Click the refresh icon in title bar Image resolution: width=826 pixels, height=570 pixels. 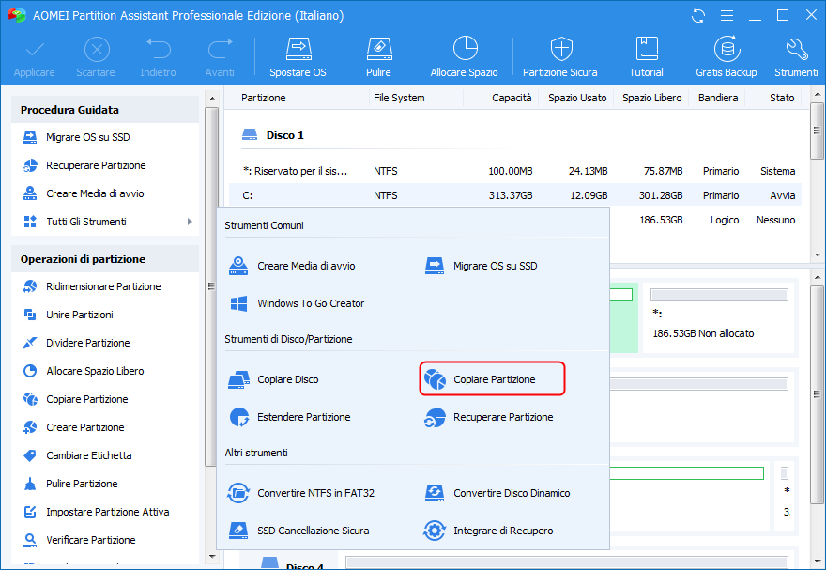tap(697, 16)
